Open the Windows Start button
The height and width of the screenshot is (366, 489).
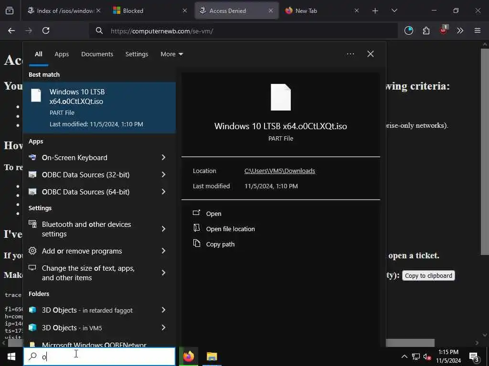11,356
